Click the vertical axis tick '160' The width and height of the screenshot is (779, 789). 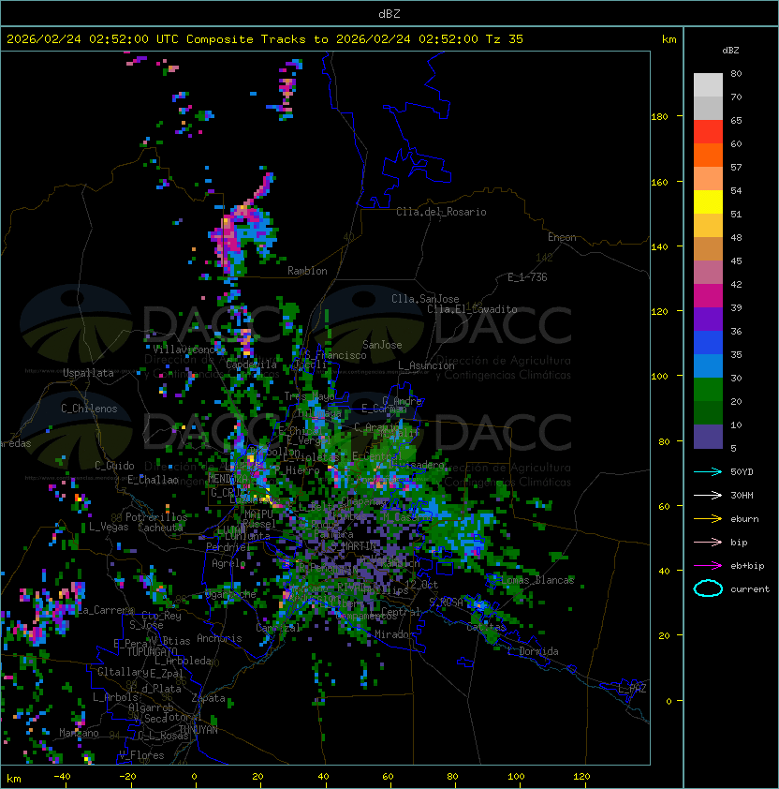pos(659,182)
